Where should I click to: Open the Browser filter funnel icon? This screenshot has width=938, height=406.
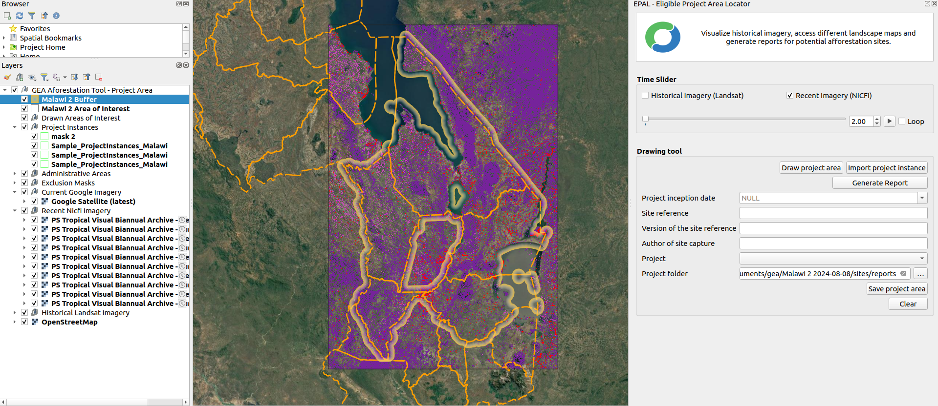(32, 16)
